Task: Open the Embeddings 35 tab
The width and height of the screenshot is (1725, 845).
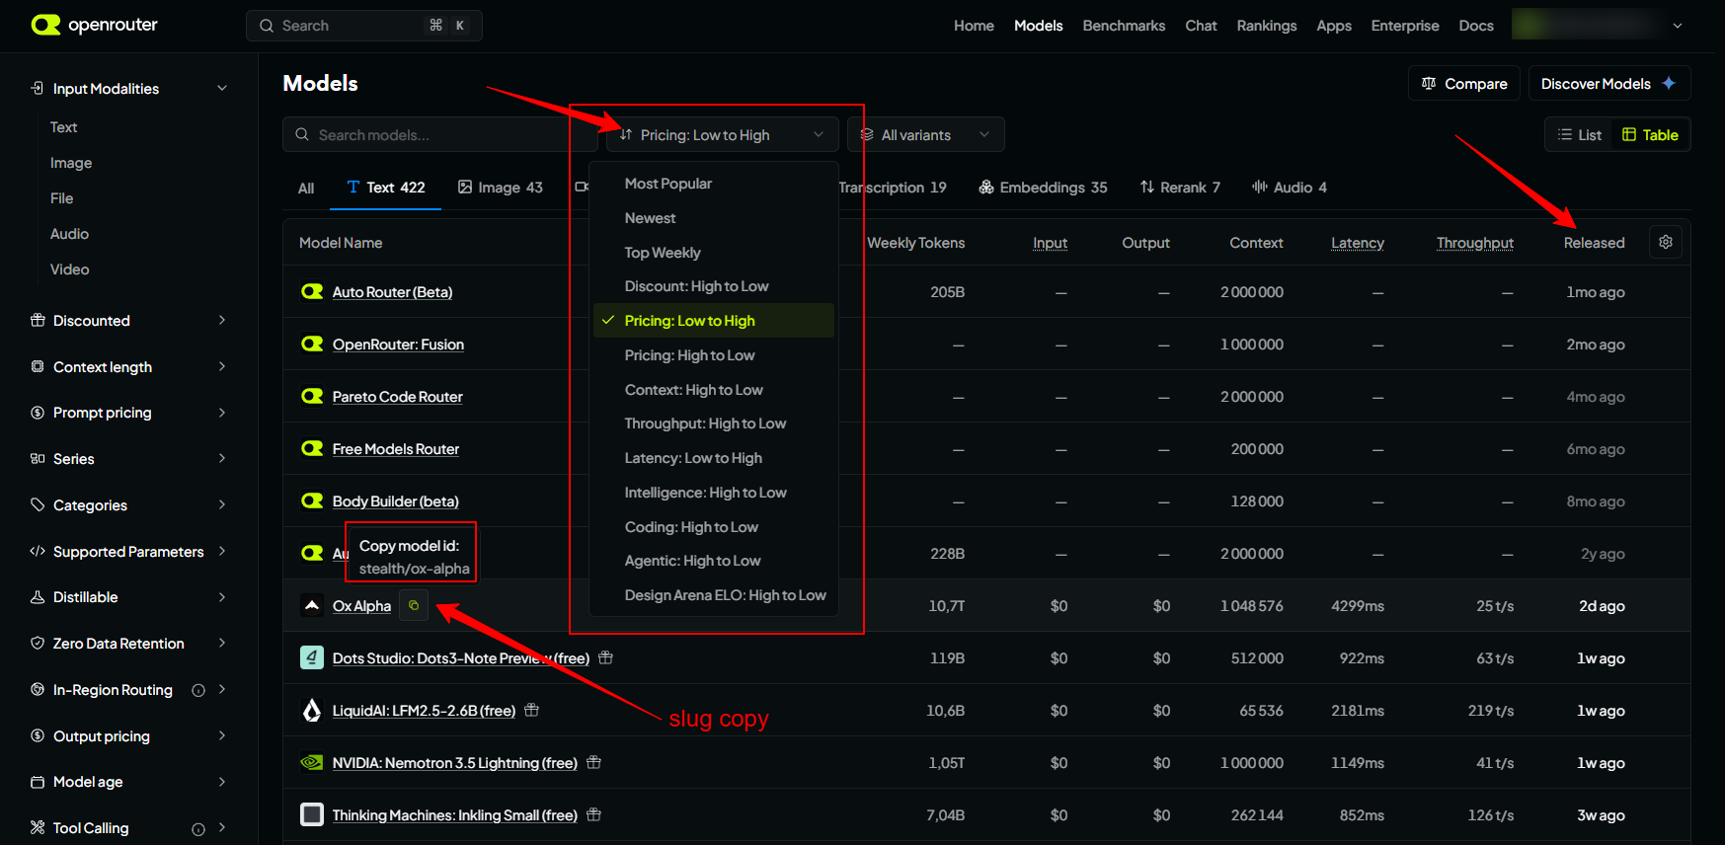Action: (1043, 188)
